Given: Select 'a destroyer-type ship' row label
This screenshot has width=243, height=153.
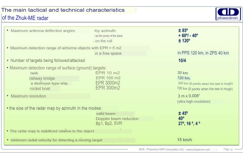Looking at the screenshot, I should point(49,83).
